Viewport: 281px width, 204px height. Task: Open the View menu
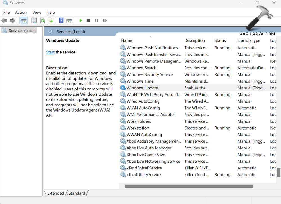(x=37, y=12)
